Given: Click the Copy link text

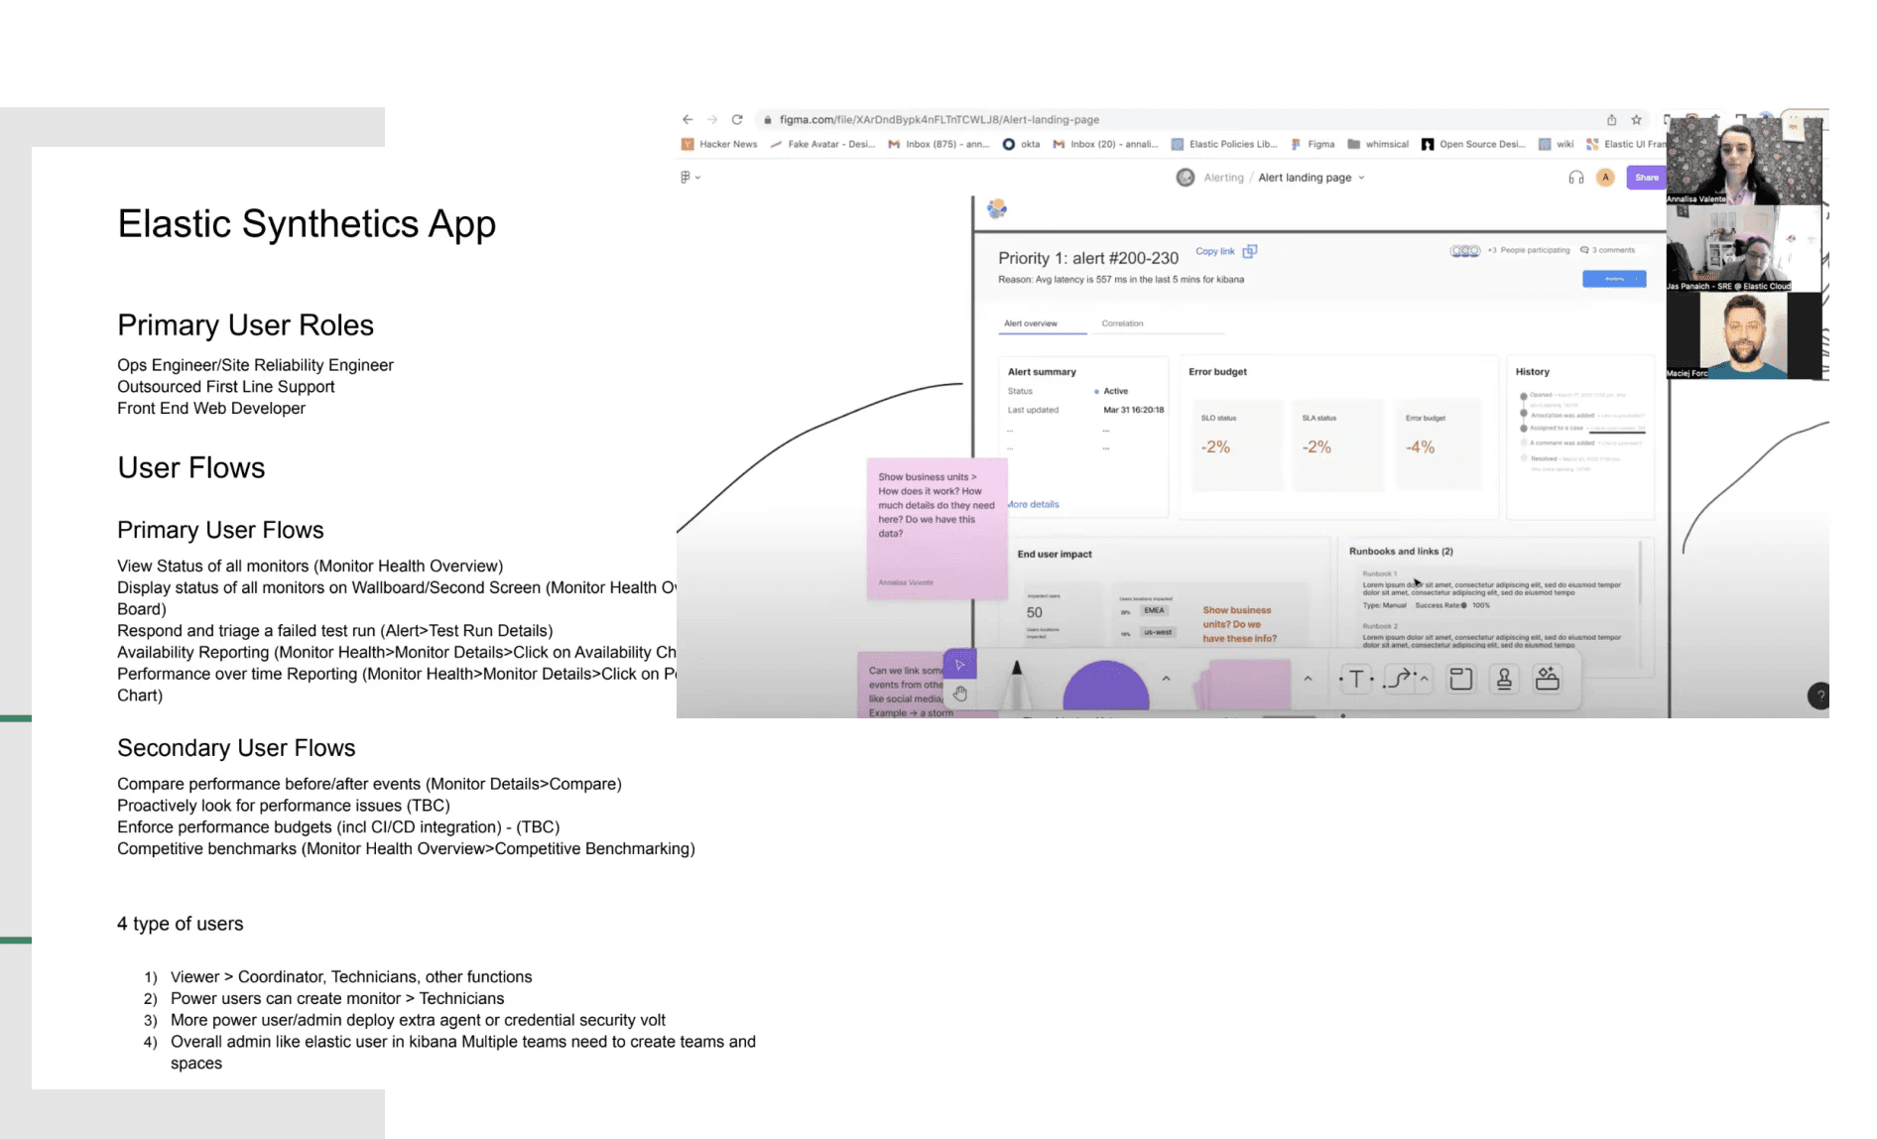Looking at the screenshot, I should pos(1214,251).
